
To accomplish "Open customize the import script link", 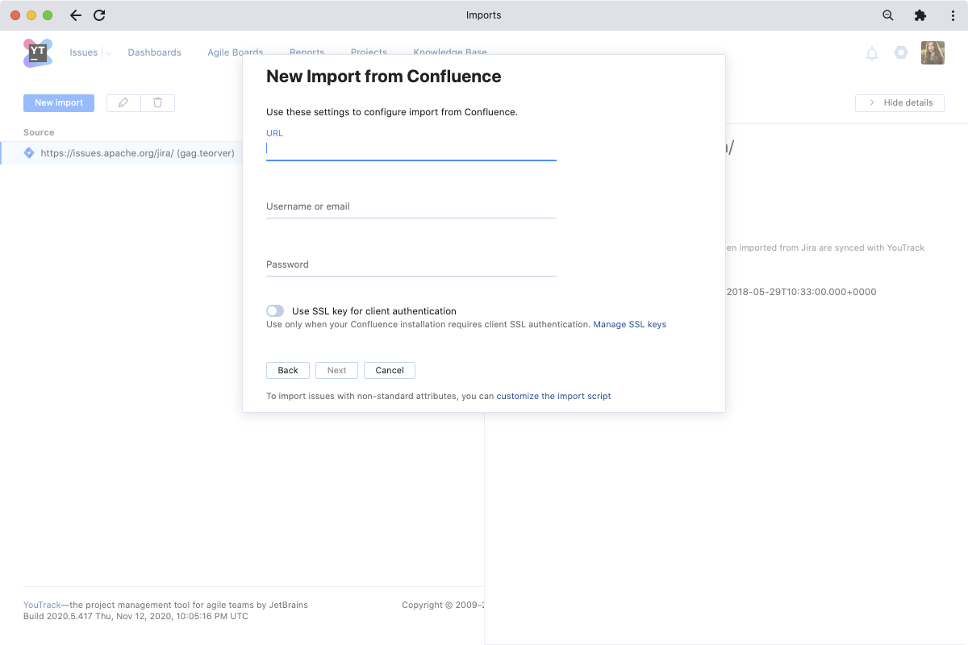I will [x=553, y=396].
